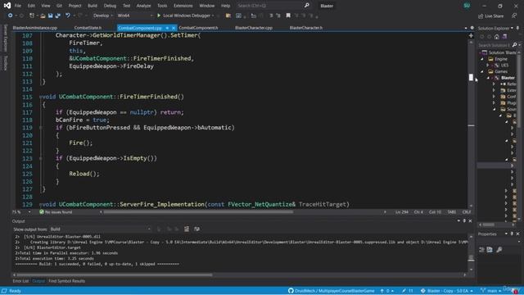This screenshot has width=524, height=295.
Task: Open the Develop configuration dropdown
Action: pyautogui.click(x=103, y=16)
